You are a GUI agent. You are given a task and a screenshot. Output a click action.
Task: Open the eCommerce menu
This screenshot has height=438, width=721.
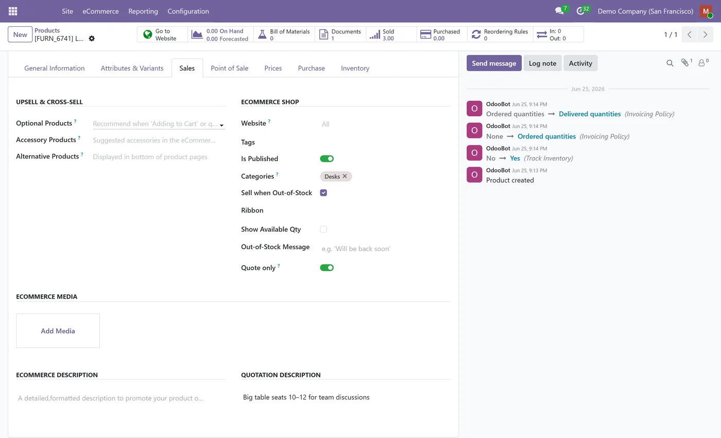click(100, 11)
